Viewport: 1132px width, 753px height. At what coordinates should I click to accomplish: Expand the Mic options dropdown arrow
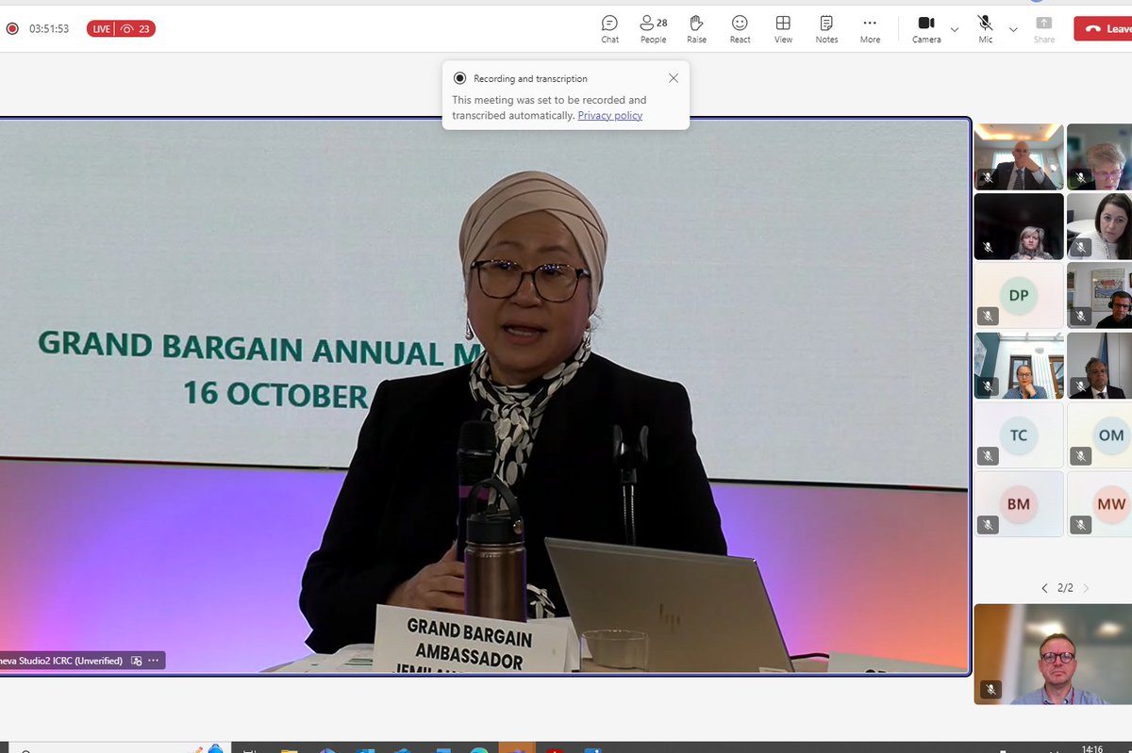coord(1013,29)
